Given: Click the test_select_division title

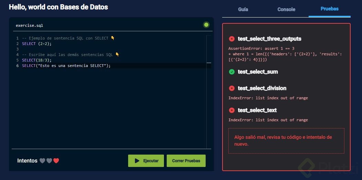Looking at the screenshot, I should (262, 88).
